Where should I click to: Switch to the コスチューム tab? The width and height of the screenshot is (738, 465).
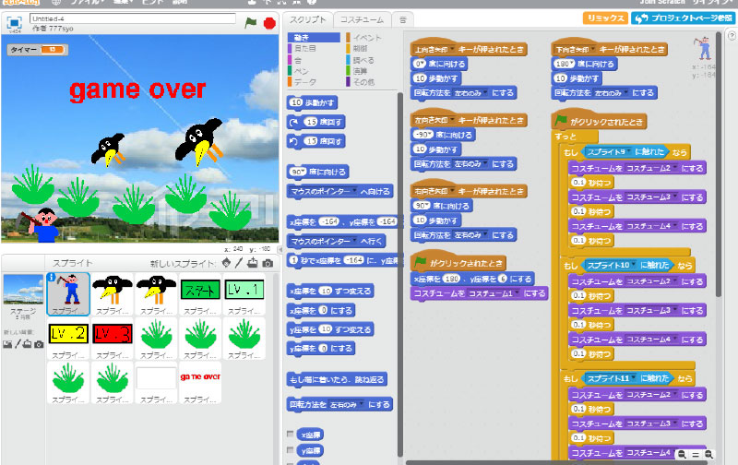[x=362, y=19]
